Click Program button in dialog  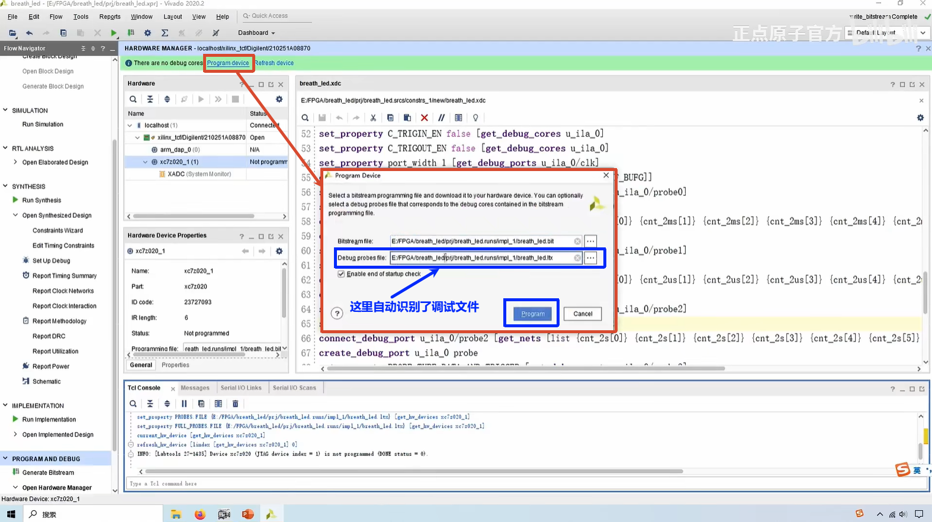(532, 314)
